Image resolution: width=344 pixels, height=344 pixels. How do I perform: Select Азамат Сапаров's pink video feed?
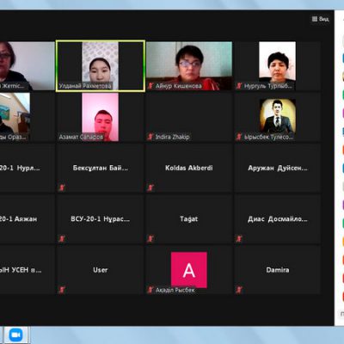point(101,117)
